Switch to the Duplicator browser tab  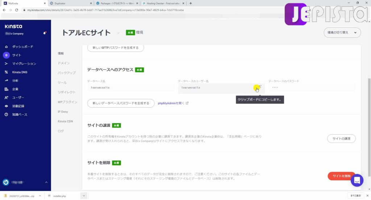click(x=71, y=3)
